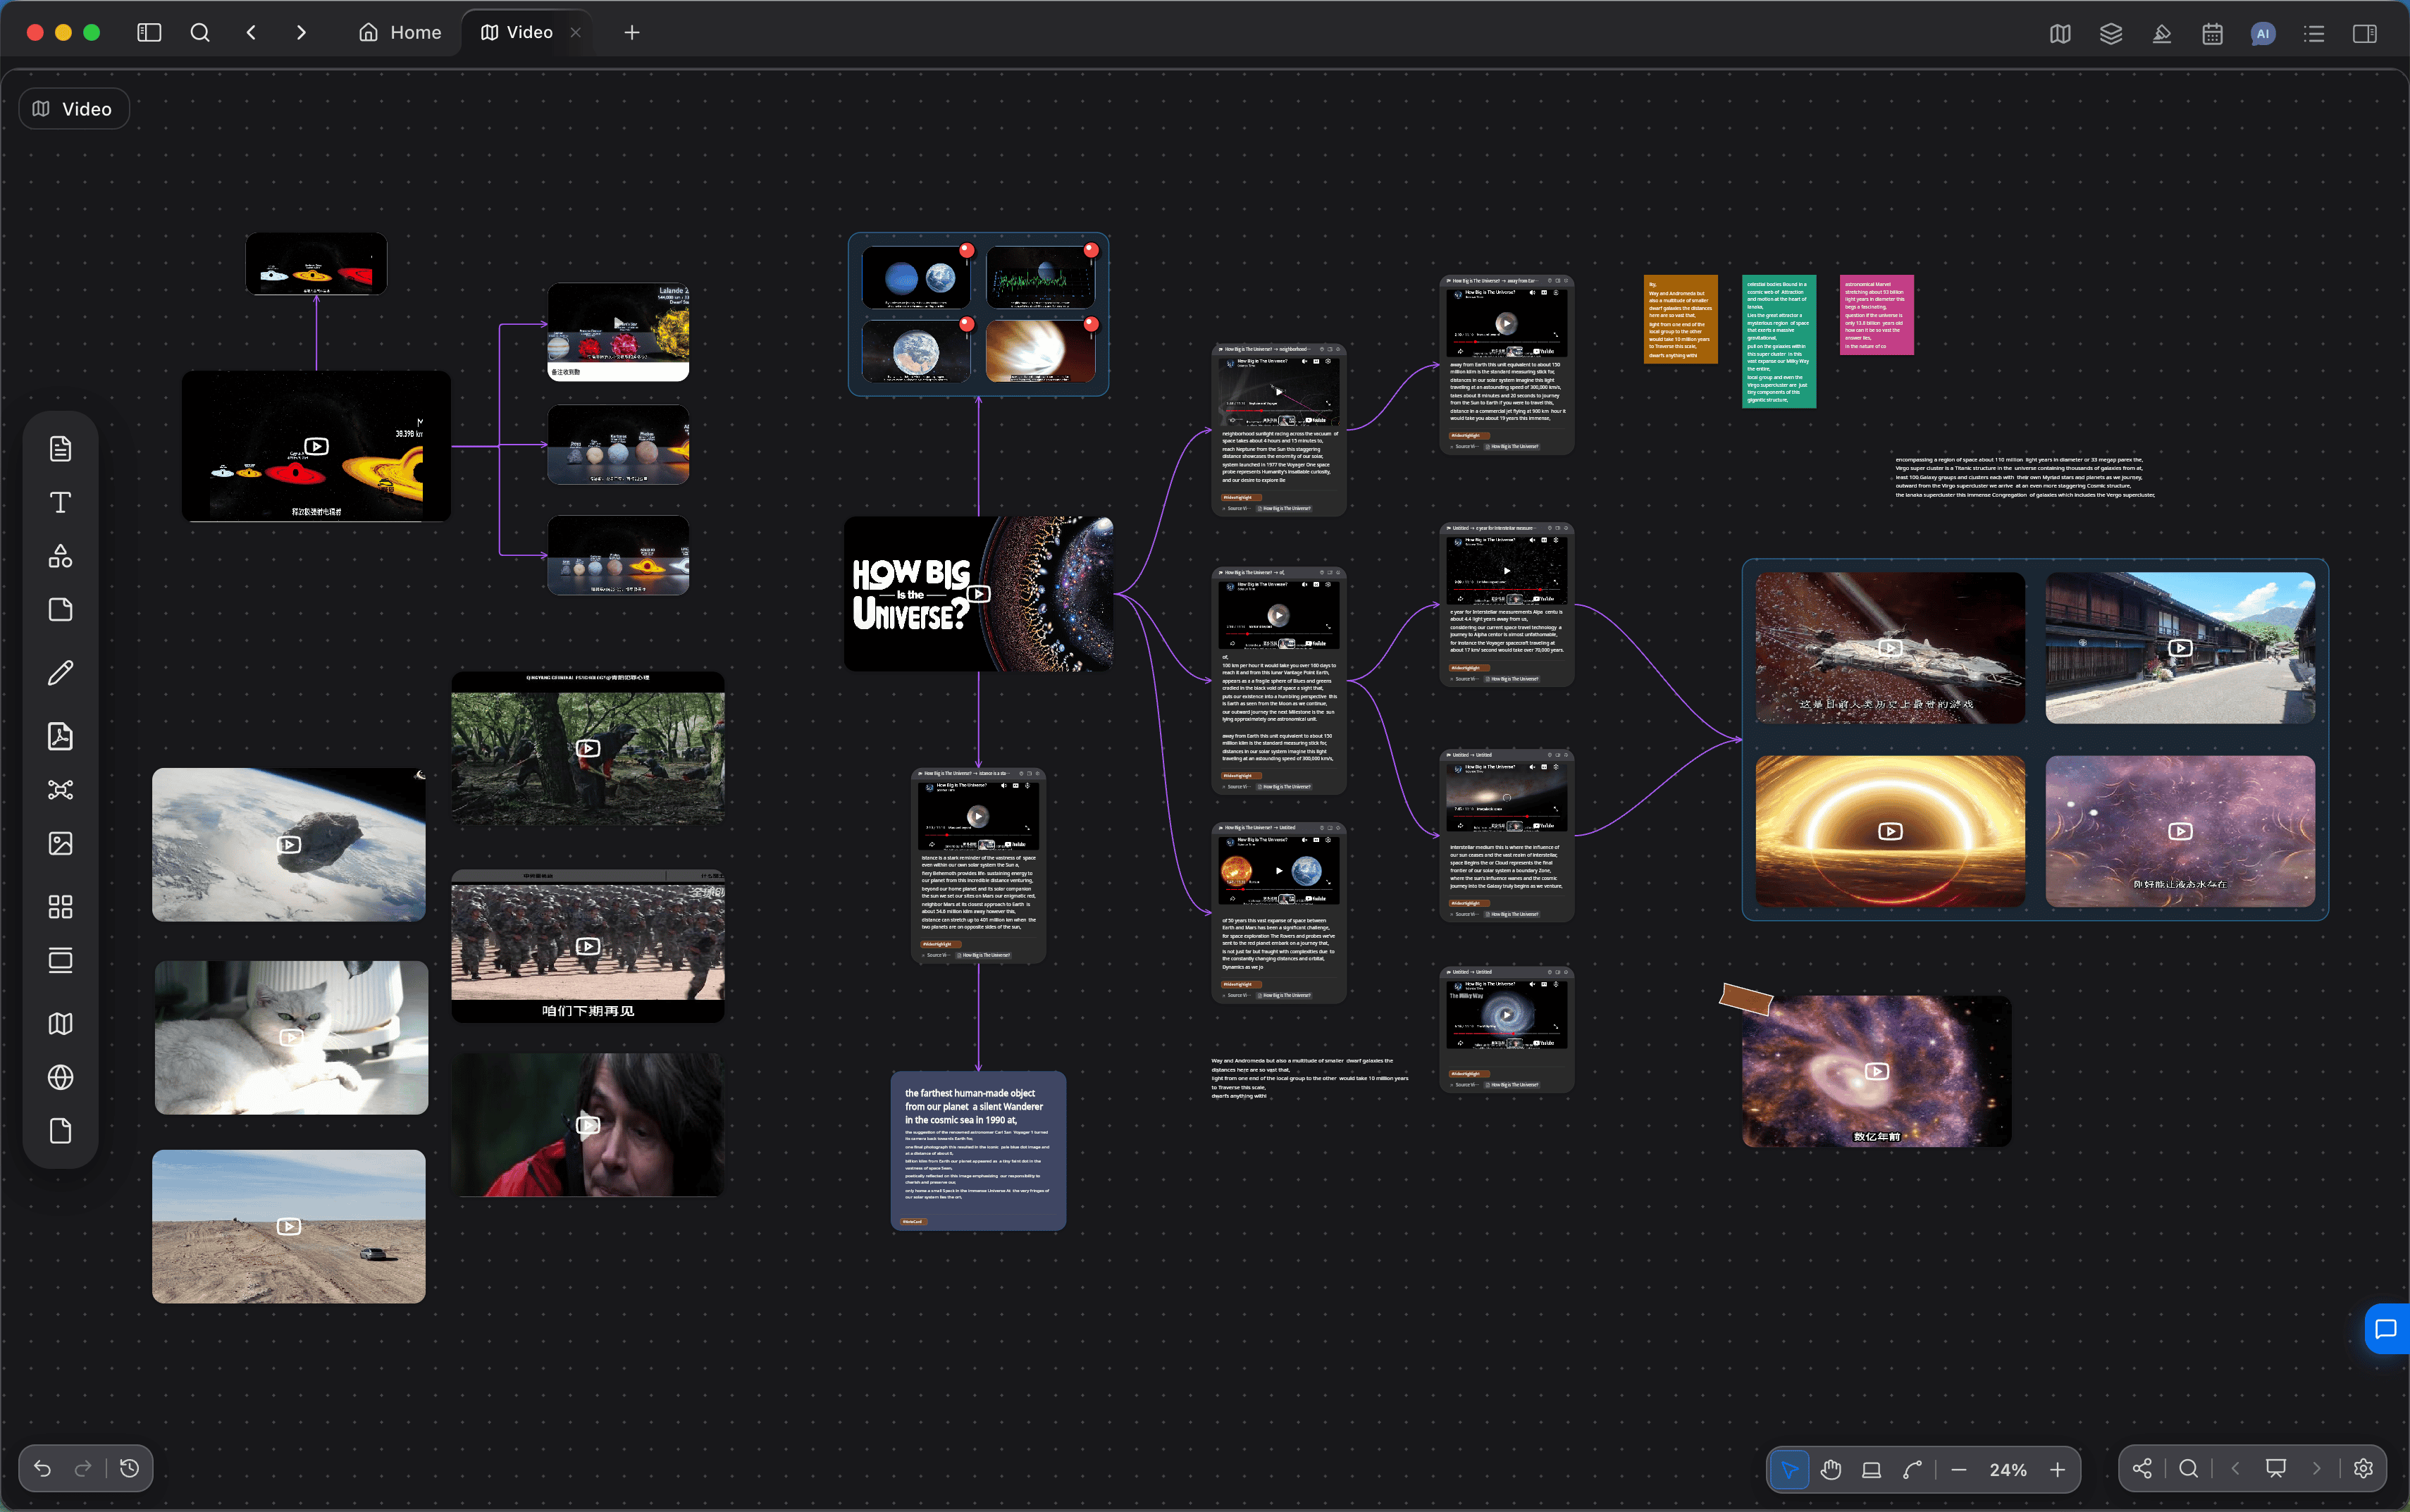Select the Video tab
This screenshot has height=1512, width=2410.
pos(517,32)
